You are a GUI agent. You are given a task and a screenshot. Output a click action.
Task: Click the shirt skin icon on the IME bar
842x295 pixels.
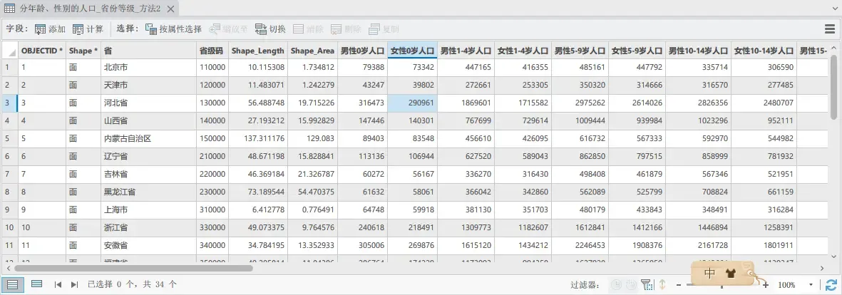click(730, 274)
